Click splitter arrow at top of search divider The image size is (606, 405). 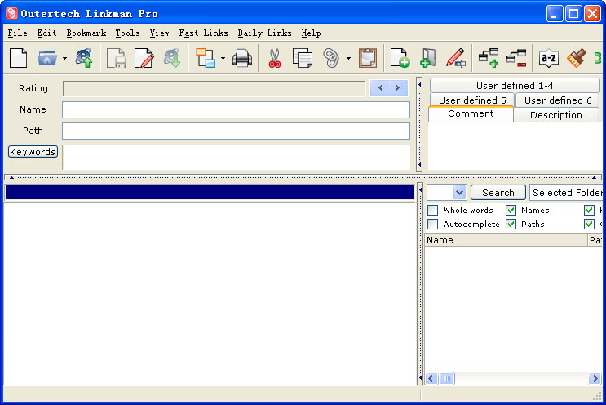point(420,190)
